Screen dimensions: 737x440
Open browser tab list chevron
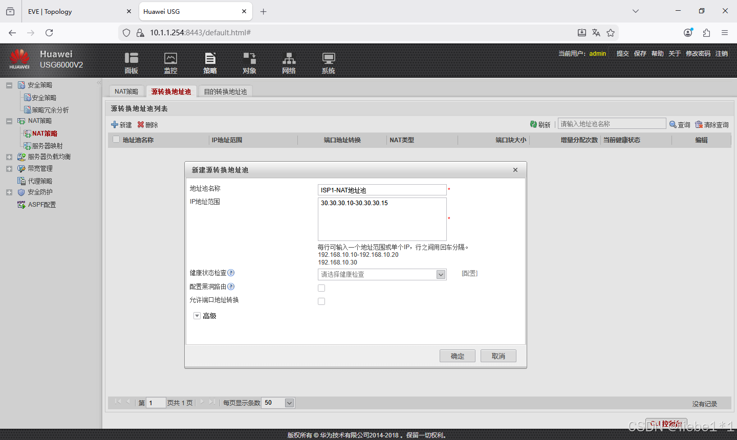click(636, 11)
